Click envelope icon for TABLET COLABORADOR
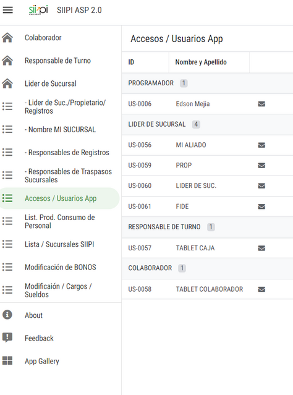293x395 pixels. pos(261,289)
